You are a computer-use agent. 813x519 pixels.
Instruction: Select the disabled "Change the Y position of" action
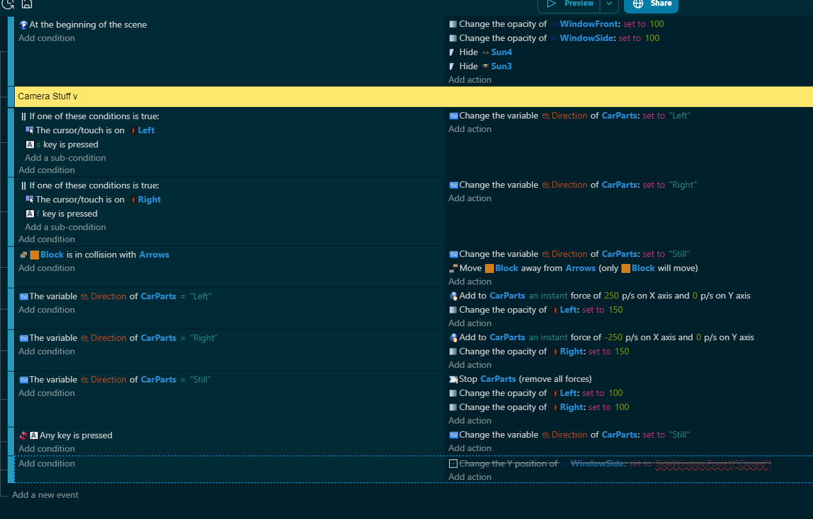click(x=509, y=463)
